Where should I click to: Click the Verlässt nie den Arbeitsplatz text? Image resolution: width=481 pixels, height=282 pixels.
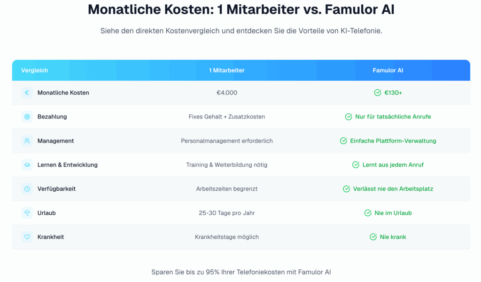393,189
